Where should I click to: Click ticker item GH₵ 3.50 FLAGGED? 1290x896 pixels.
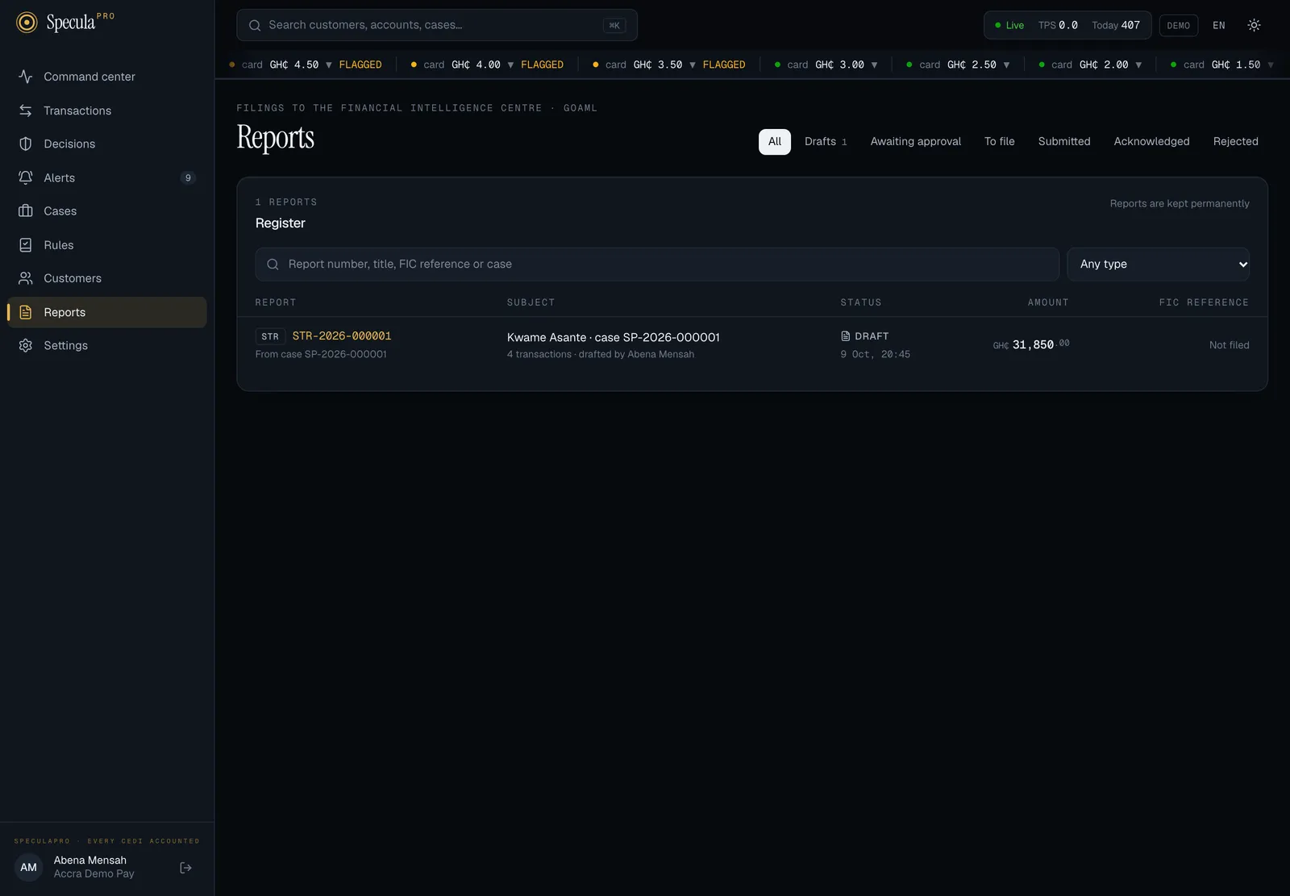pyautogui.click(x=669, y=65)
